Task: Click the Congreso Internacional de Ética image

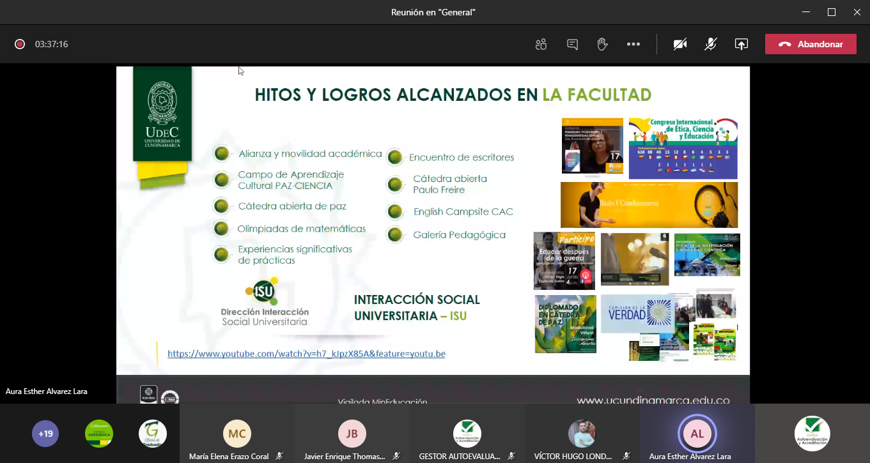Action: [x=683, y=148]
